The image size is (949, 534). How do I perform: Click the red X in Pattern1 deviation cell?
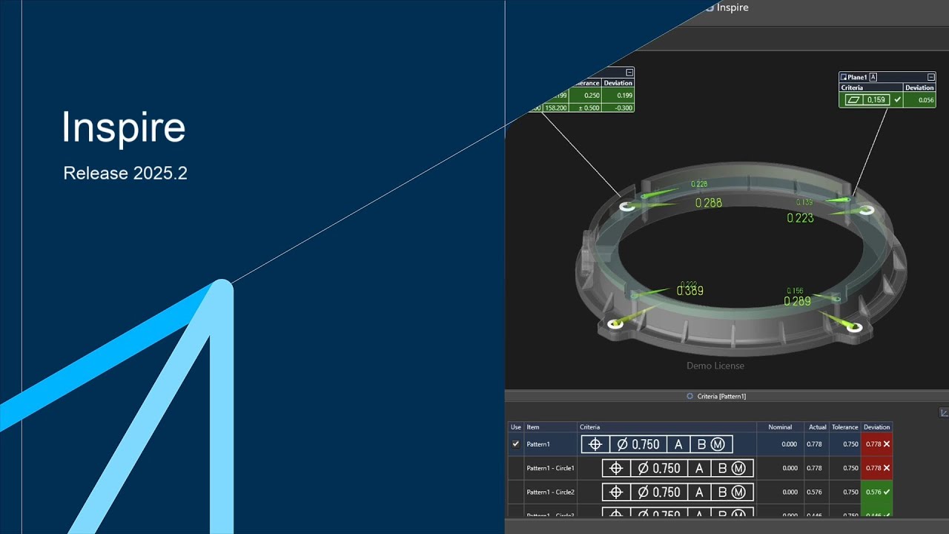click(x=887, y=444)
